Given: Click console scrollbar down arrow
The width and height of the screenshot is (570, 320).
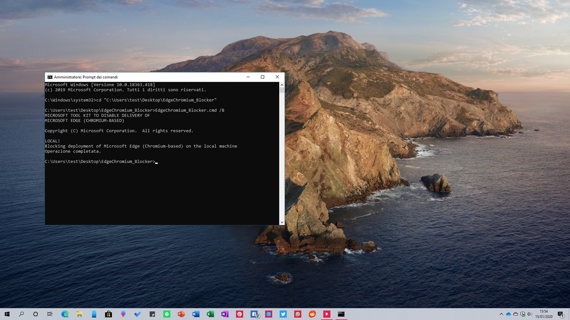Looking at the screenshot, I should (x=281, y=222).
